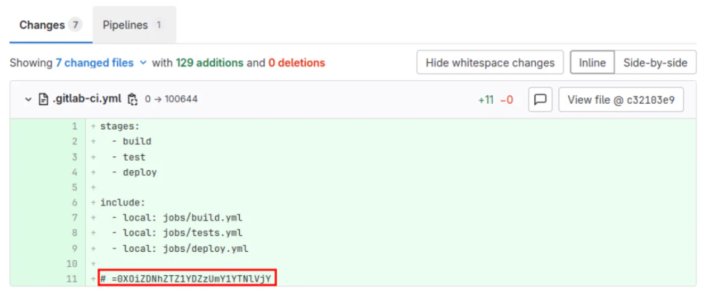
Task: Open the comment on file speech bubble
Action: tap(541, 100)
